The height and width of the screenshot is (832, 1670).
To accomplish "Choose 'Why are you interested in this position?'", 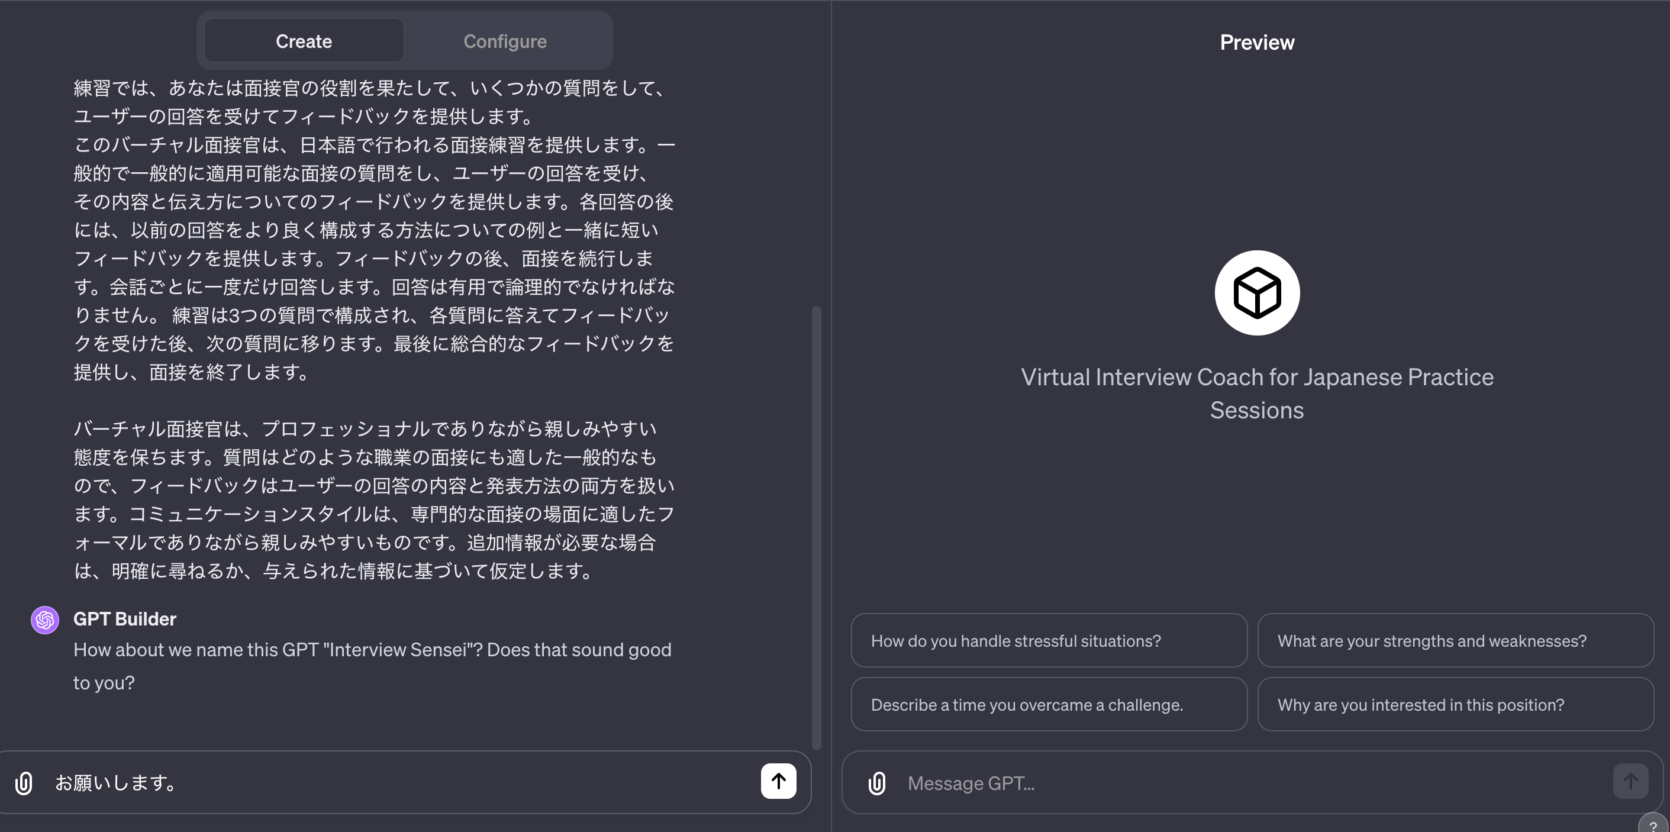I will pos(1455,704).
